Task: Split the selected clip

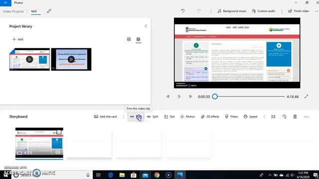Action: pos(153,116)
